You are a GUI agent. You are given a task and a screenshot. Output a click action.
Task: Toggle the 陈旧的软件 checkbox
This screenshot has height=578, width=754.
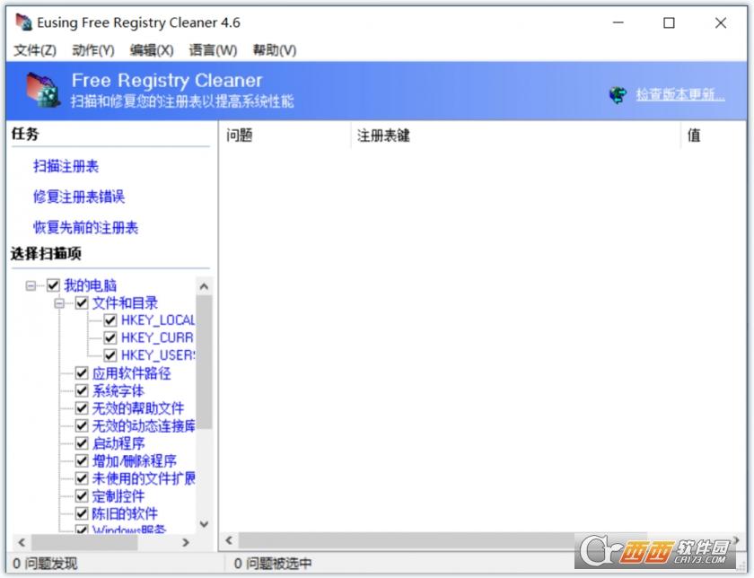[x=82, y=512]
